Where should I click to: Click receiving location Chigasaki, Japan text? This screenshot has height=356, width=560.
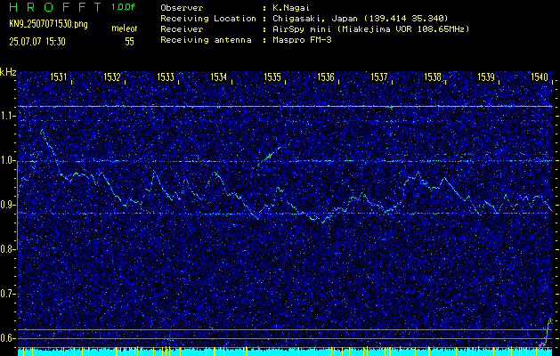pyautogui.click(x=360, y=18)
